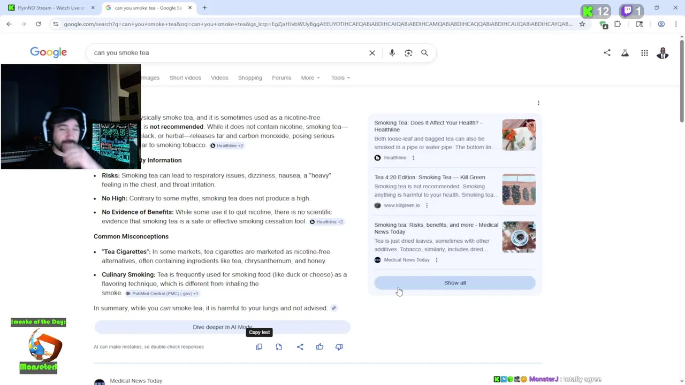View site information in the address bar
The image size is (685, 385).
pos(56,24)
